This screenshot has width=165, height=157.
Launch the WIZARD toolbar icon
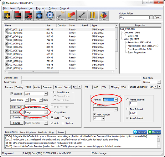61,16
